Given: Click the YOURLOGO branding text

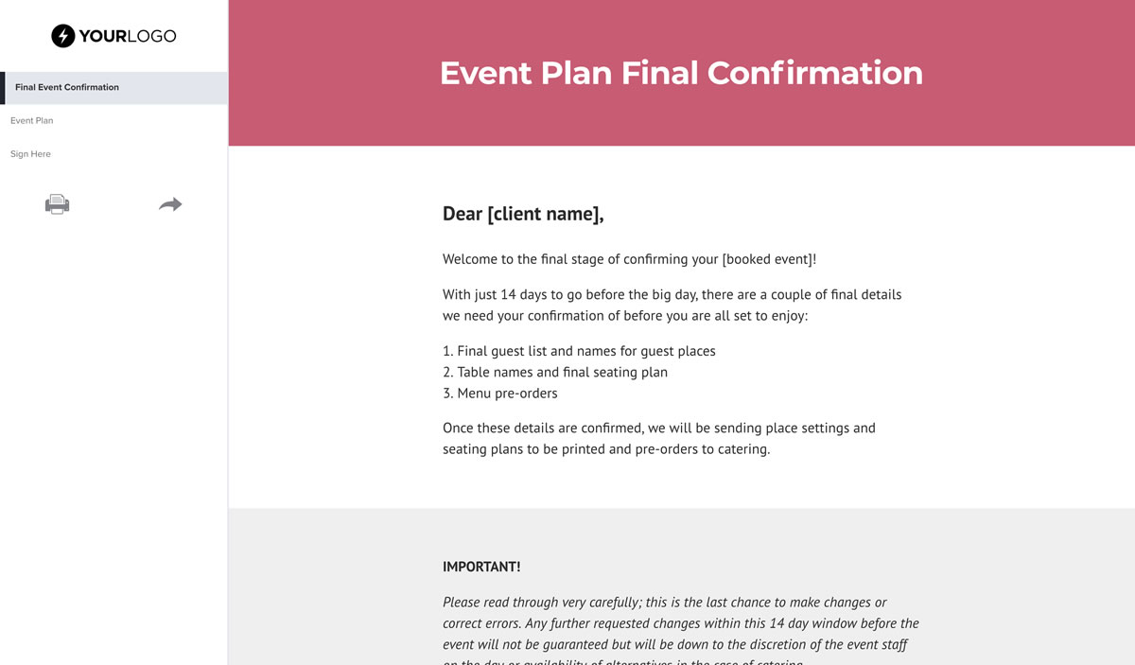Looking at the screenshot, I should pyautogui.click(x=131, y=35).
